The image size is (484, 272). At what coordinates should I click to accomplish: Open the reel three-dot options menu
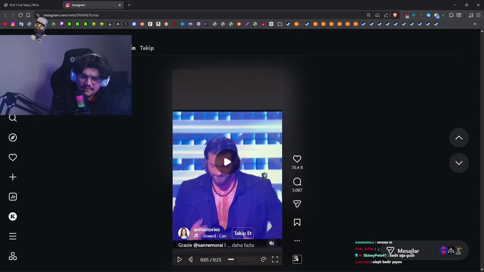297,241
